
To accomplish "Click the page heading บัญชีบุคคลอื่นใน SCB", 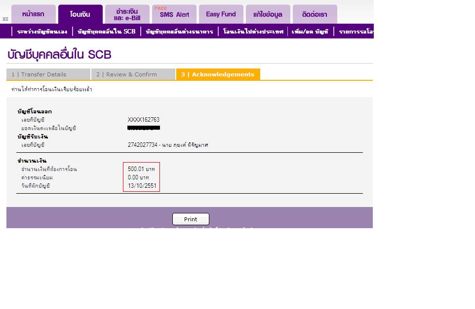I will 59,55.
